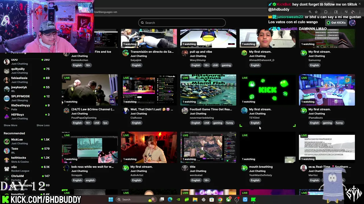Open Microsoft Store from the taskbar
This screenshot has height=204, width=364.
(x=212, y=199)
